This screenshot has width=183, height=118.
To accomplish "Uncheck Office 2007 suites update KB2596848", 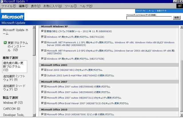I will [42, 86].
